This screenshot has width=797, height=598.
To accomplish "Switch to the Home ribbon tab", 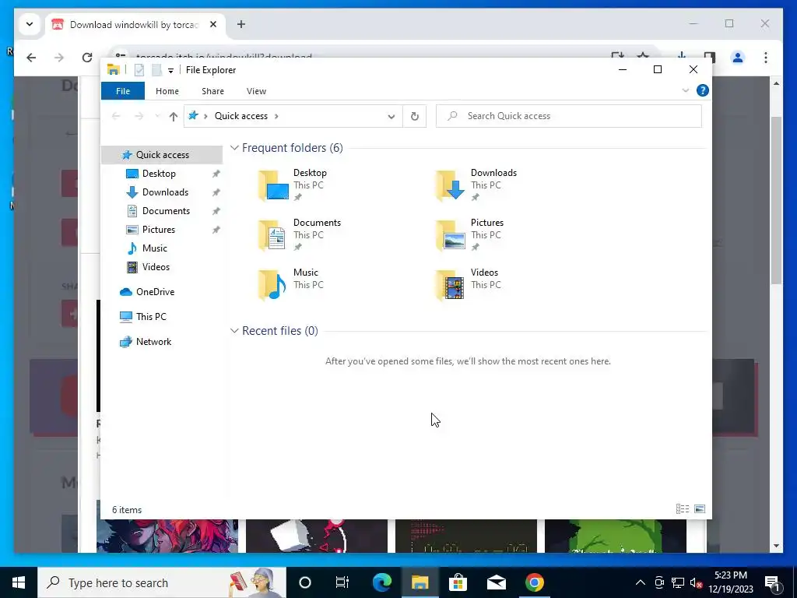I will point(167,91).
